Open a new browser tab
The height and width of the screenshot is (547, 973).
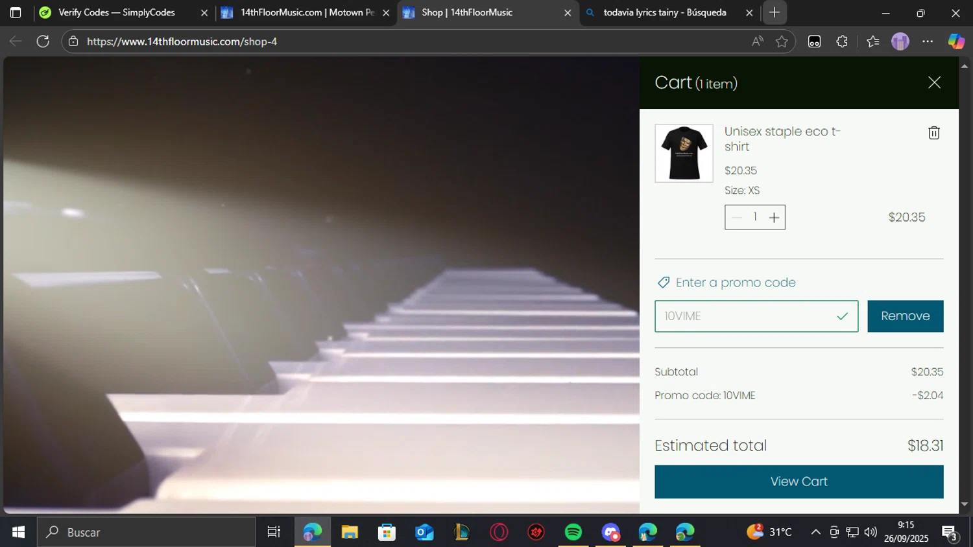(x=775, y=12)
